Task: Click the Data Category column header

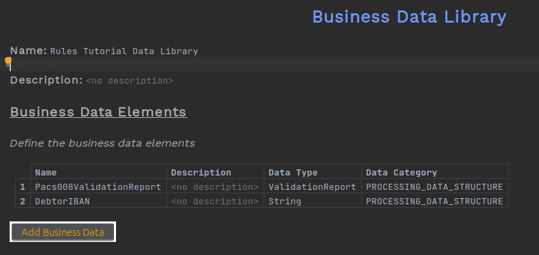Action: (x=435, y=172)
